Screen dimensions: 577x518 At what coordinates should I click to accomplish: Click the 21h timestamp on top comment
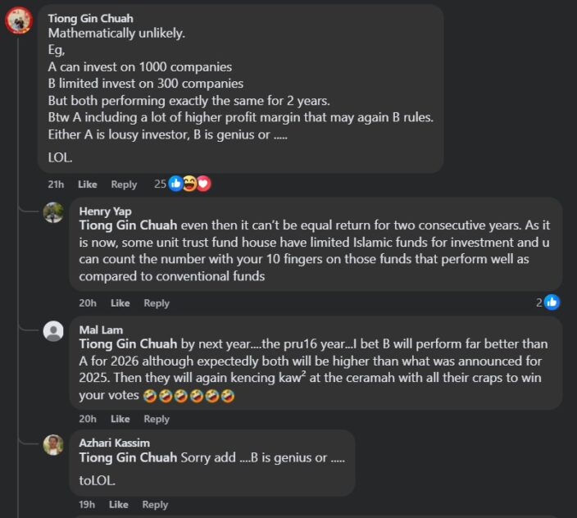click(55, 184)
